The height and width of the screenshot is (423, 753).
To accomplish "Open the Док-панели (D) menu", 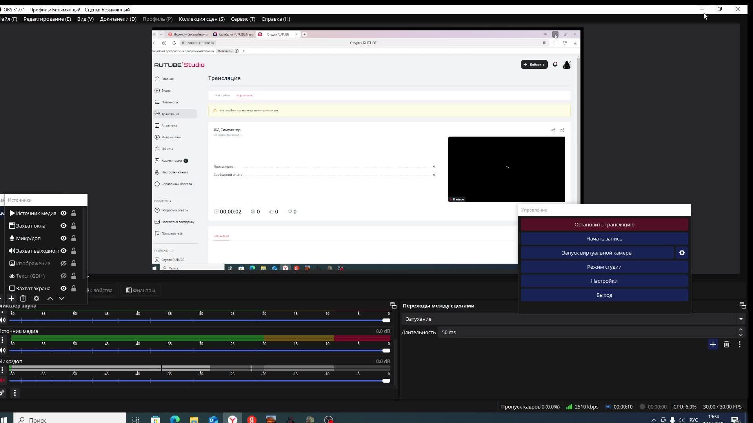I will (x=118, y=19).
